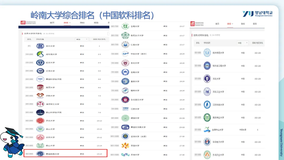Open the 全北国立大学 school name link
This screenshot has height=160, width=284.
[137, 100]
